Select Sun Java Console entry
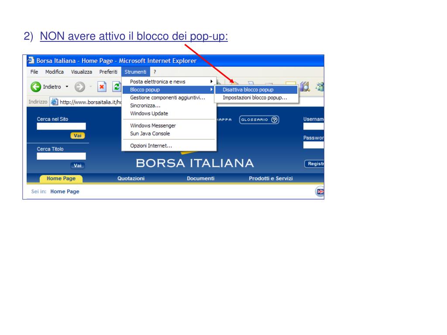447x335 pixels. [169, 133]
